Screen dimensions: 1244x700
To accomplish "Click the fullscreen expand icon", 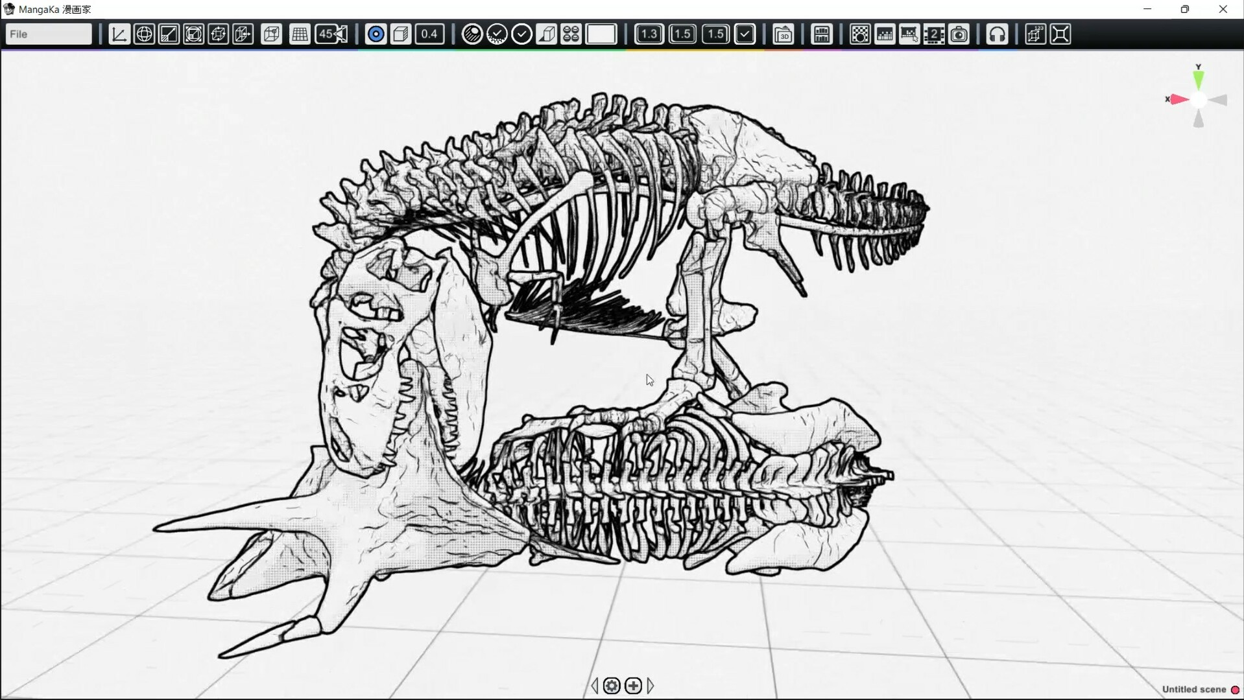I will click(x=1060, y=34).
